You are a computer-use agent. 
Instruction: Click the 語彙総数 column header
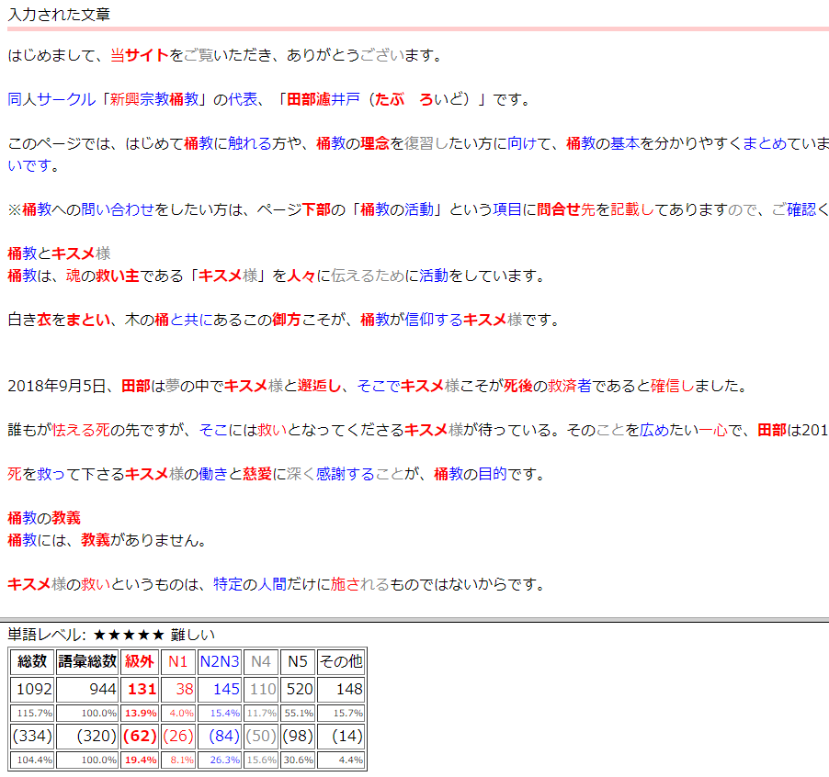[x=87, y=661]
